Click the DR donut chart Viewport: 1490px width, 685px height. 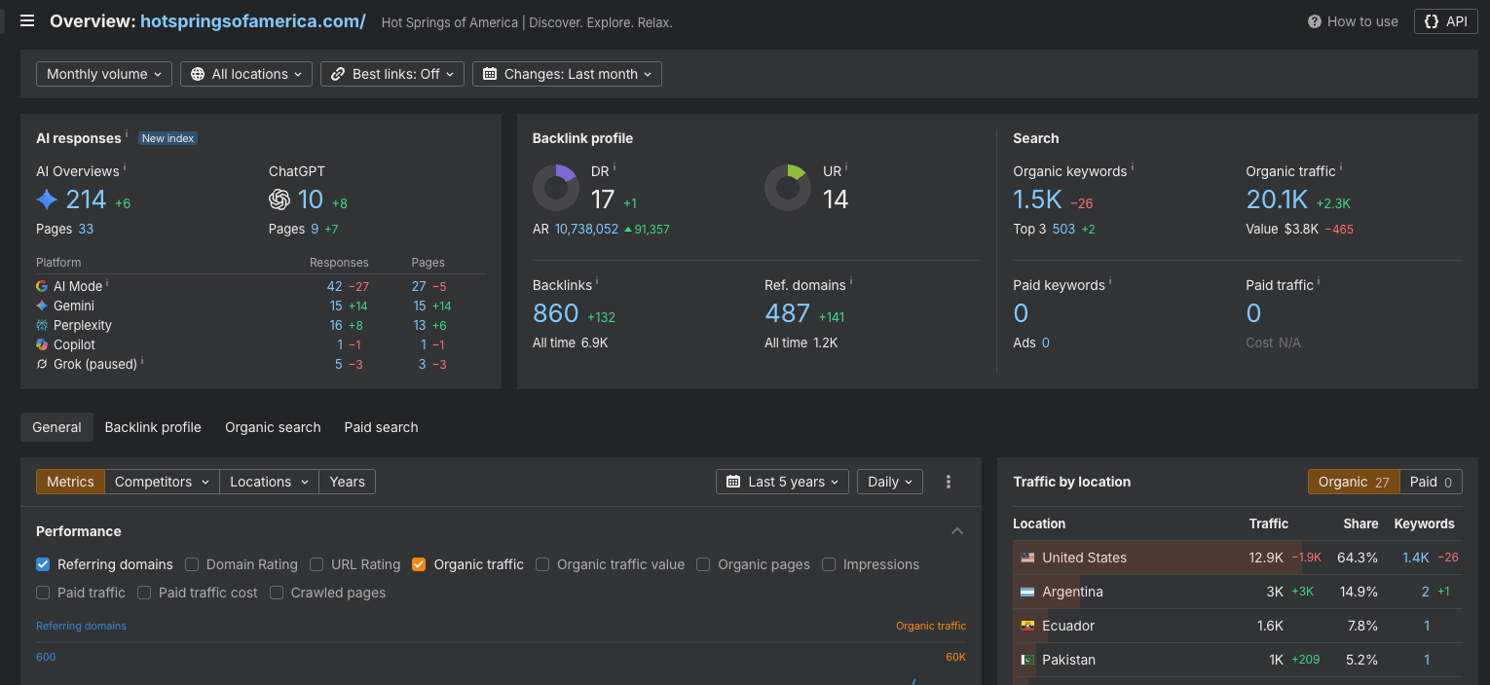[x=556, y=188]
